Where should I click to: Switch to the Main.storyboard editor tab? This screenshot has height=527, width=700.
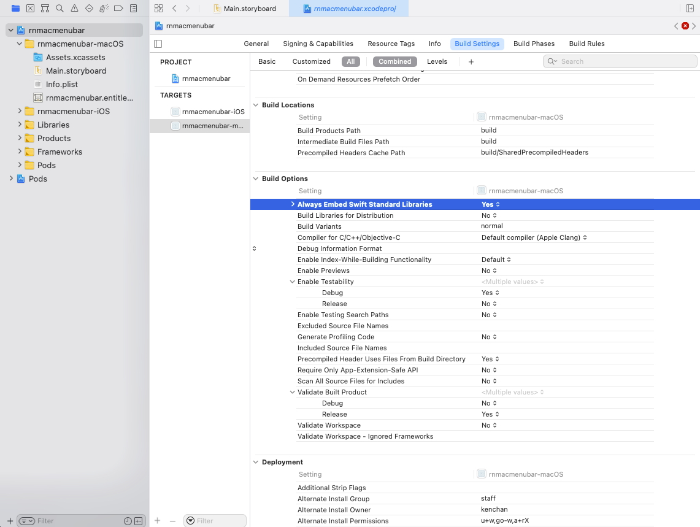(x=245, y=9)
